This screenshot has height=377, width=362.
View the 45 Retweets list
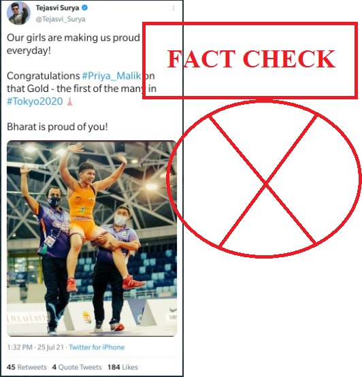pyautogui.click(x=27, y=367)
